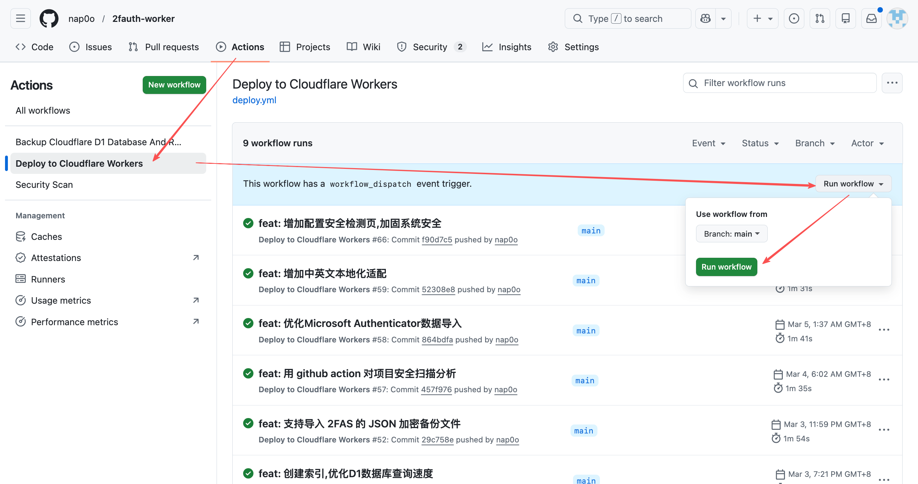The width and height of the screenshot is (918, 484).
Task: Open workflow options three-dot menu
Action: 892,83
